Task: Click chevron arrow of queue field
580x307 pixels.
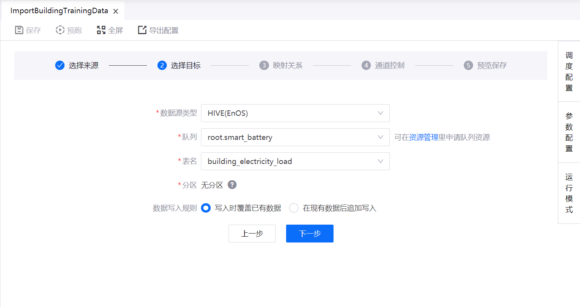Action: [381, 137]
